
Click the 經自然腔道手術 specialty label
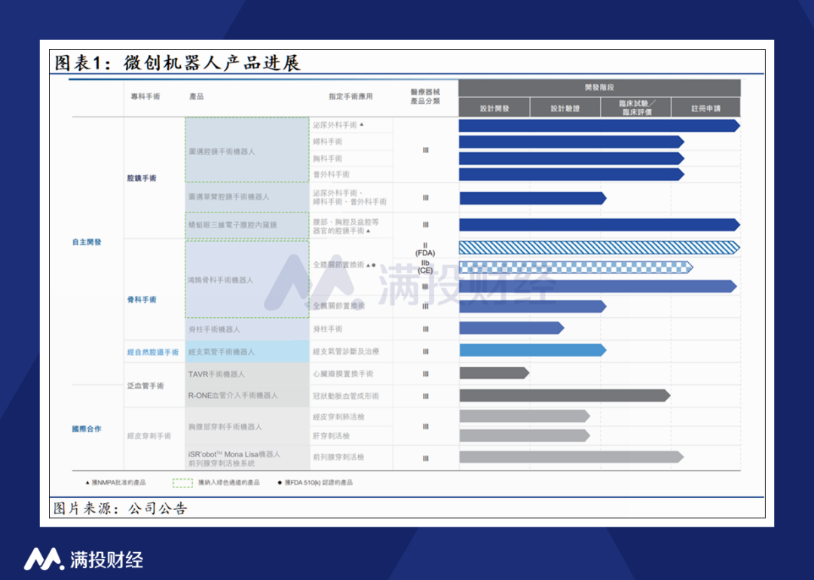[x=152, y=352]
